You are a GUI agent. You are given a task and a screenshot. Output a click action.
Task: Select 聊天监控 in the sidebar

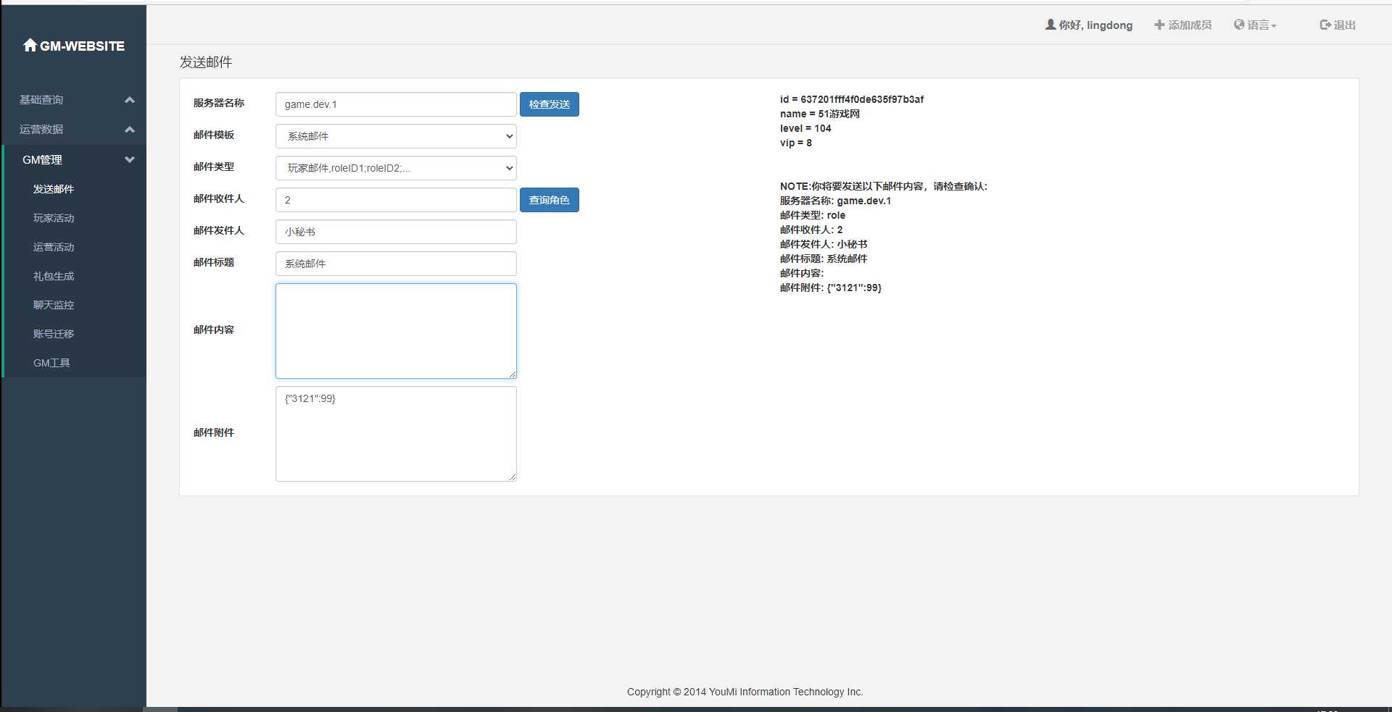coord(54,305)
